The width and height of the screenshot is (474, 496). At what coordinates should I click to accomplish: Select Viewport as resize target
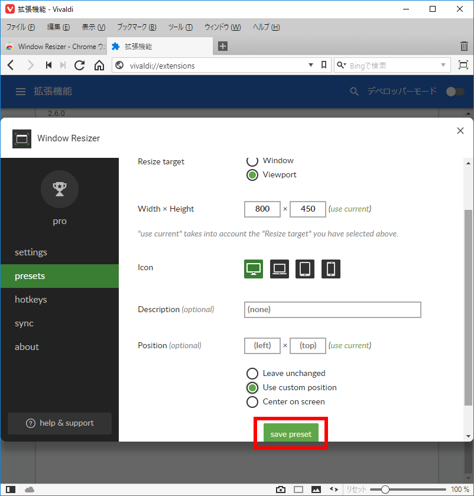click(x=252, y=175)
